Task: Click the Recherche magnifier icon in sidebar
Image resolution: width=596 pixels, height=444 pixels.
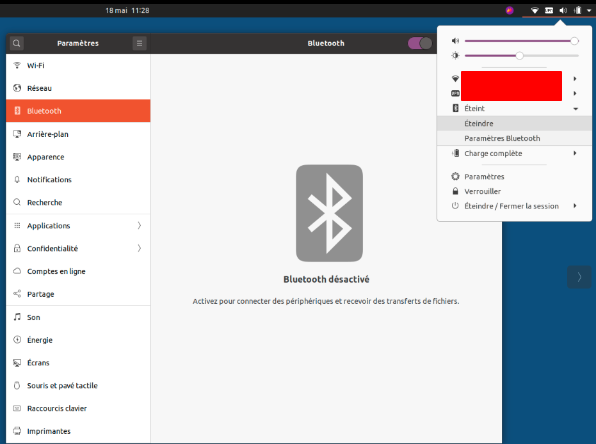Action: point(17,202)
